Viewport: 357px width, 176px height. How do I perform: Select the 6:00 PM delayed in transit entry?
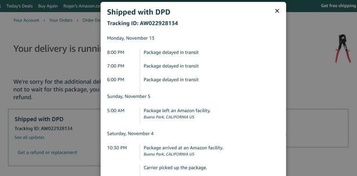tap(153, 80)
